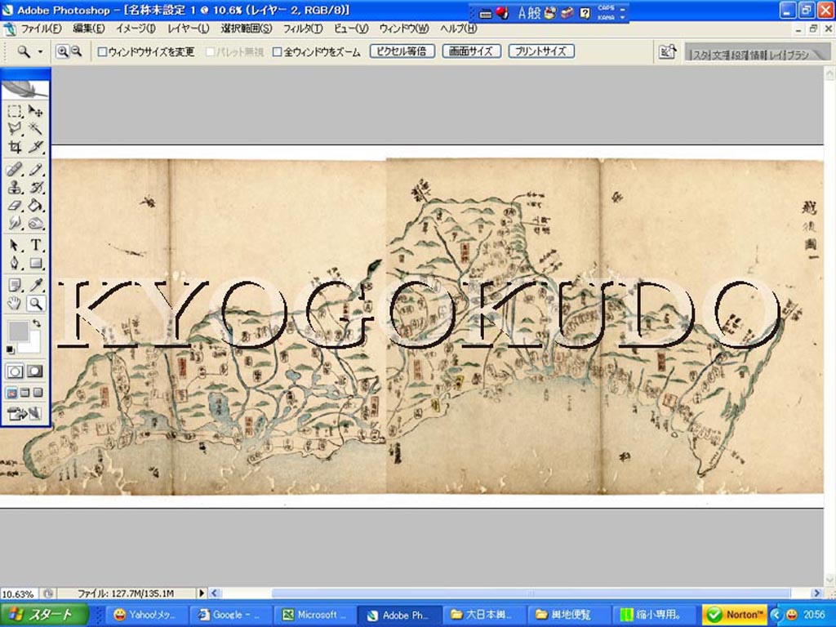Image resolution: width=836 pixels, height=627 pixels.
Task: Select the Rectangular Marquee tool
Action: (x=15, y=111)
